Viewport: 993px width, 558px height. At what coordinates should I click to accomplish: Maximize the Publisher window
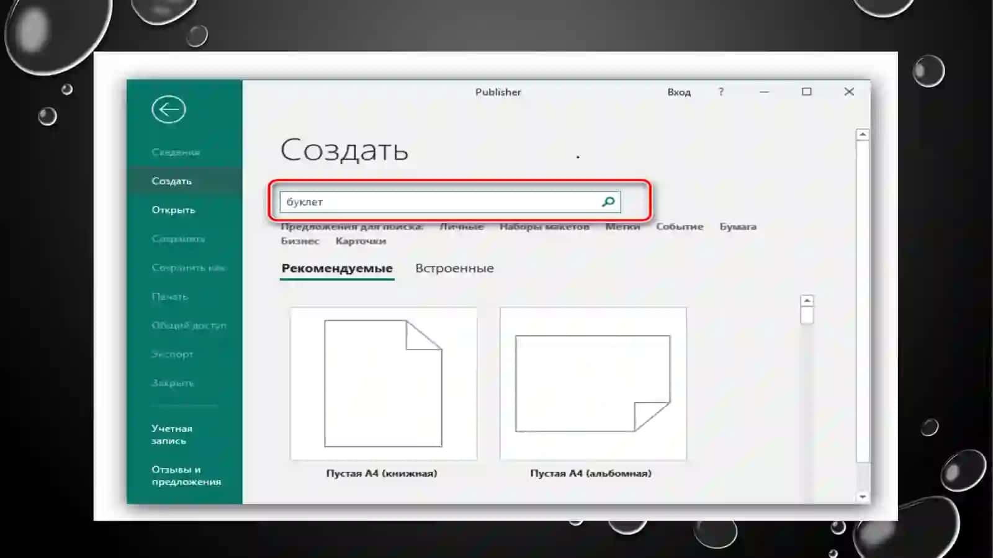click(806, 92)
